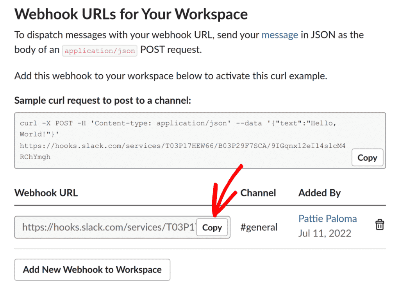Image resolution: width=400 pixels, height=289 pixels.
Task: Select the #general channel entry
Action: point(259,227)
